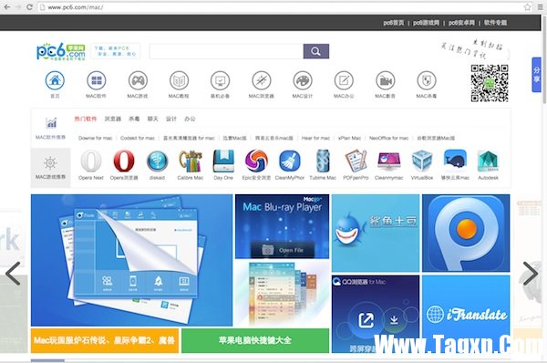Select the 浏览器 tab
This screenshot has height=363, width=547.
(113, 119)
